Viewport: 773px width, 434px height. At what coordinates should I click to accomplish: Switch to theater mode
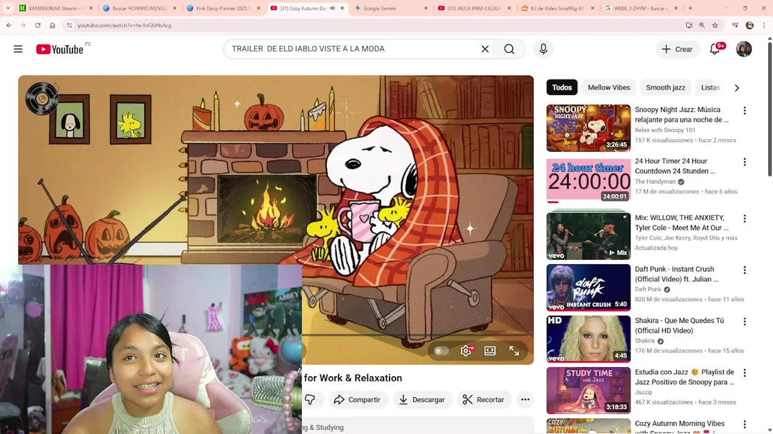tap(490, 351)
